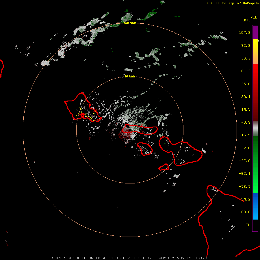This screenshot has height=260, width=260.
Task: Pick the purple segment of color bar
Action: pyautogui.click(x=255, y=32)
